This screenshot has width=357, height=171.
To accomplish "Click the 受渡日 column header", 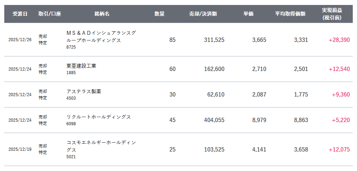I will (20, 14).
